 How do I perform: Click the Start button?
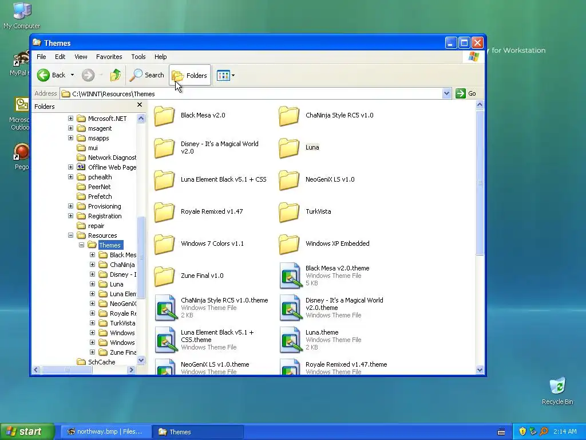pyautogui.click(x=27, y=431)
